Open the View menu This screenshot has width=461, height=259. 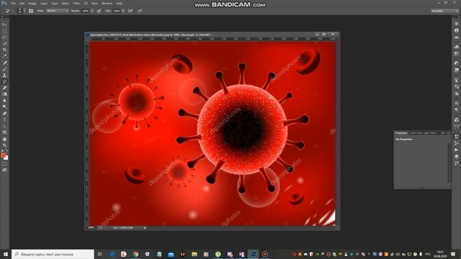(94, 3)
